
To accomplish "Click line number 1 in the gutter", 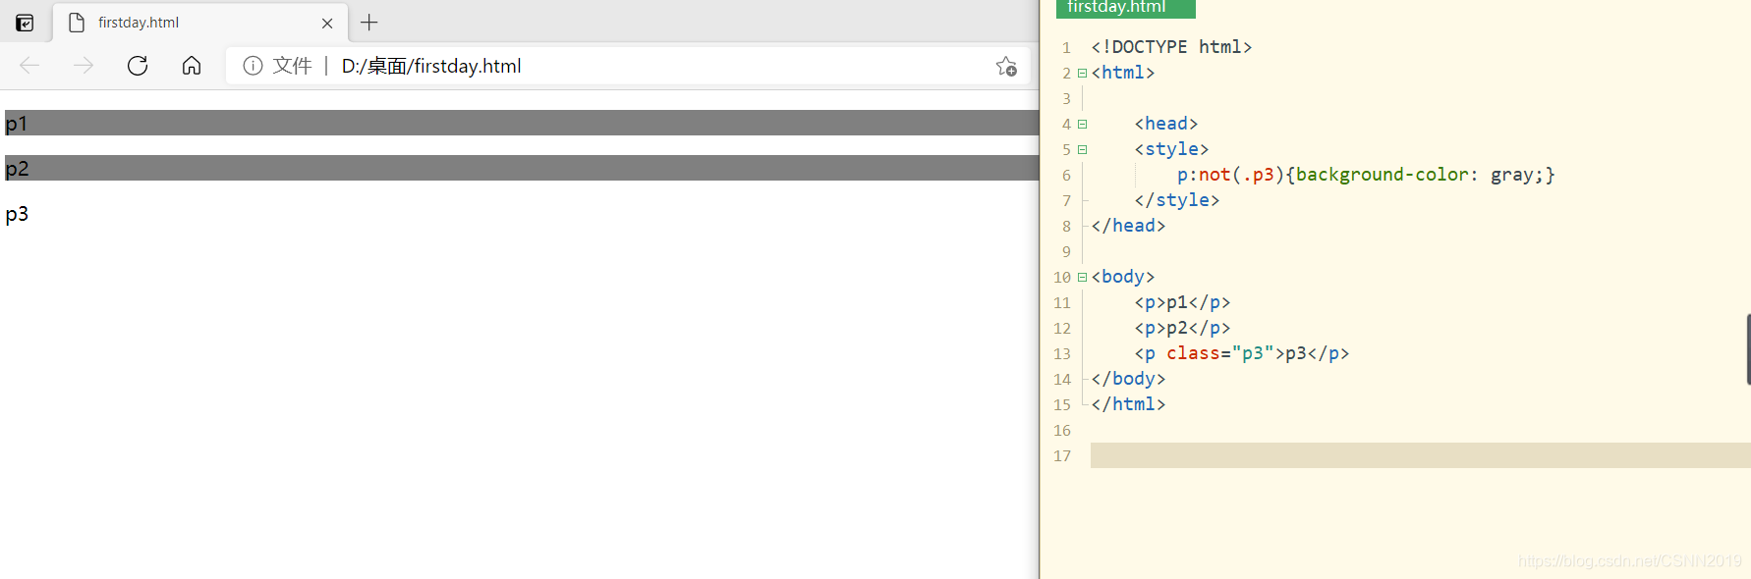I will pos(1066,47).
